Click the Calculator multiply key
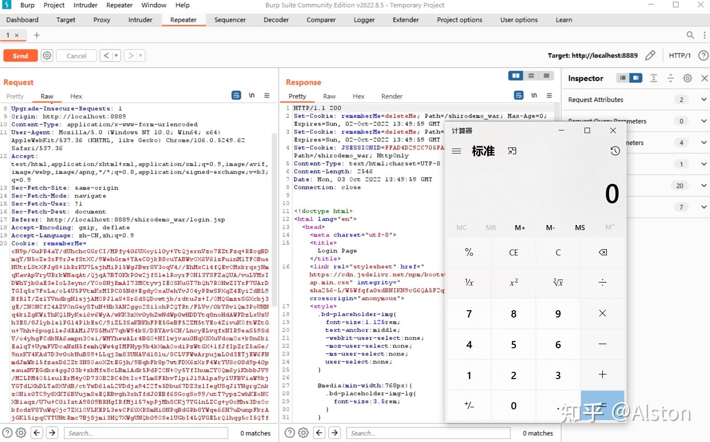This screenshot has width=710, height=442. (x=603, y=313)
